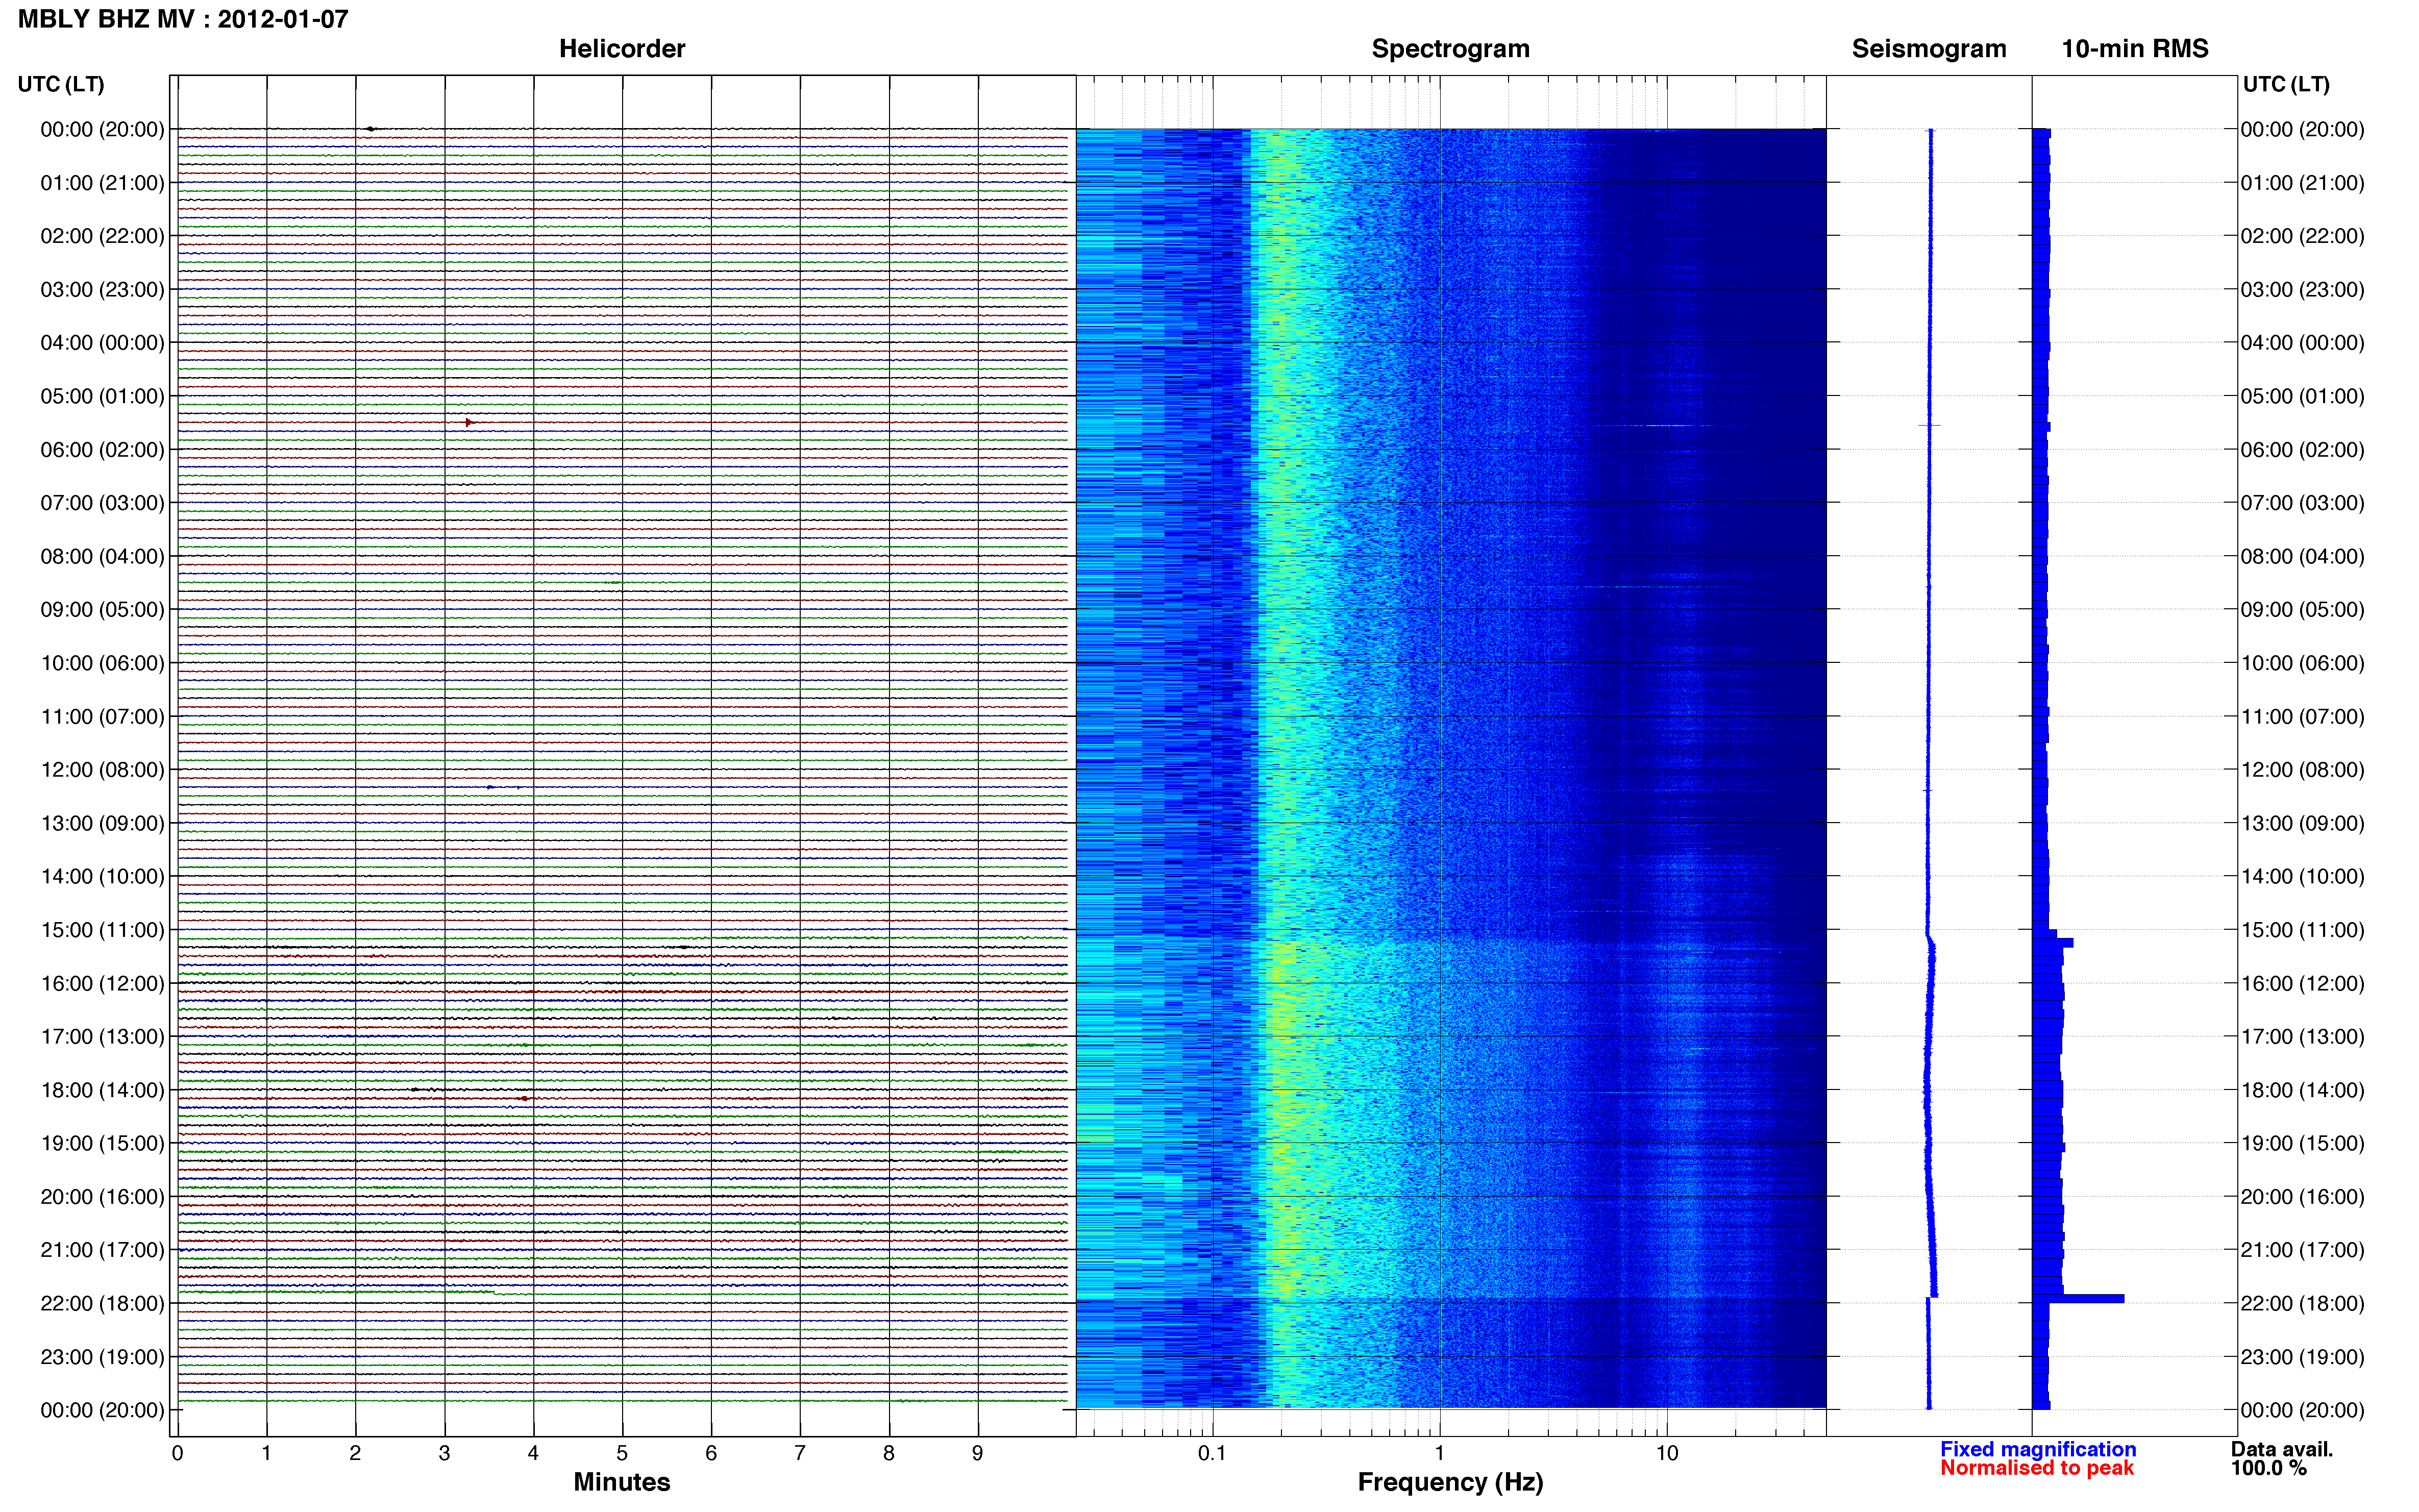Click the 21:00 (17:00) label beside the Helicorder
Screen dimensions: 2419x1512
click(102, 1250)
